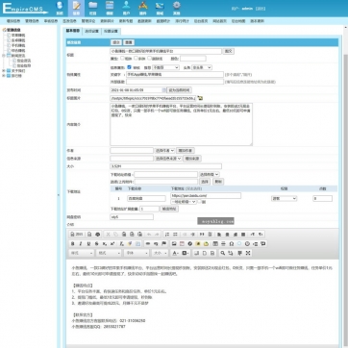Open the 其他 (Other) gear icon in header
Screen dimensions: 348x348
point(176,8)
